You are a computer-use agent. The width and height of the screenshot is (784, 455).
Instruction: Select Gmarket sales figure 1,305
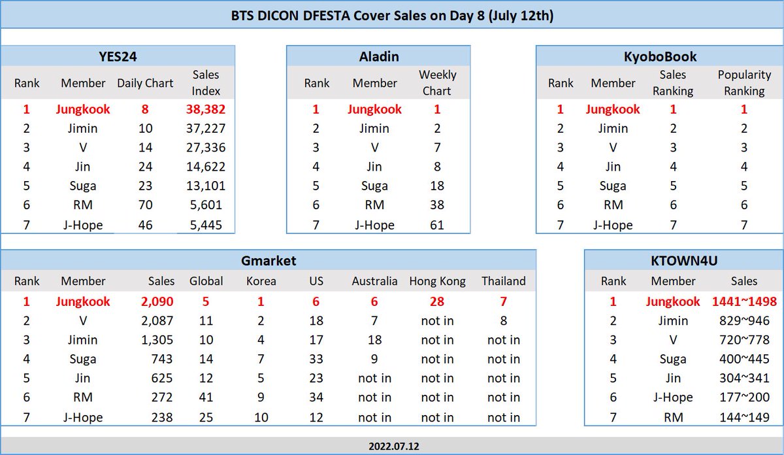[157, 340]
